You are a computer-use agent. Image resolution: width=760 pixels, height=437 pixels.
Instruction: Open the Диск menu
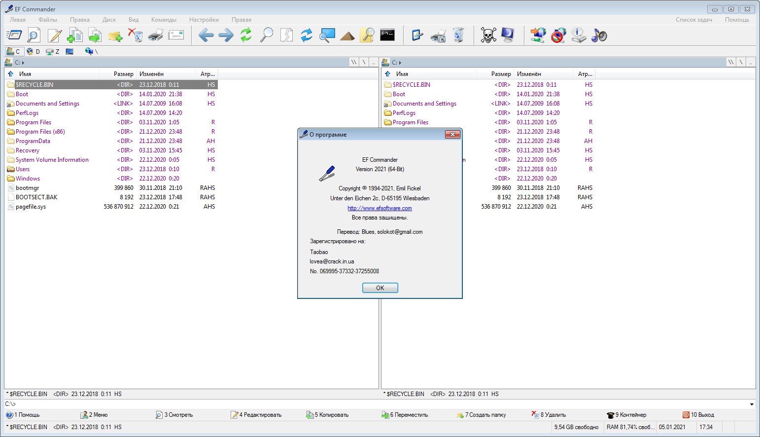109,20
